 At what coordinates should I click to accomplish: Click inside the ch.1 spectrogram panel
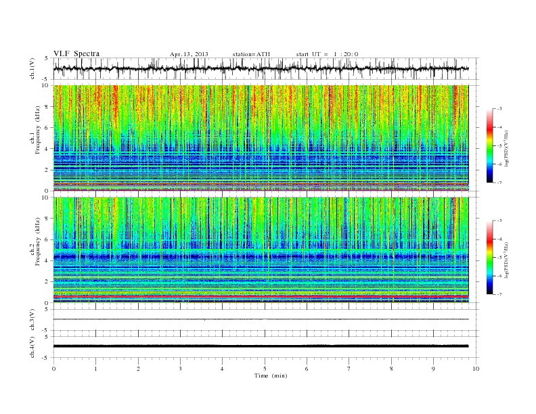[261, 138]
